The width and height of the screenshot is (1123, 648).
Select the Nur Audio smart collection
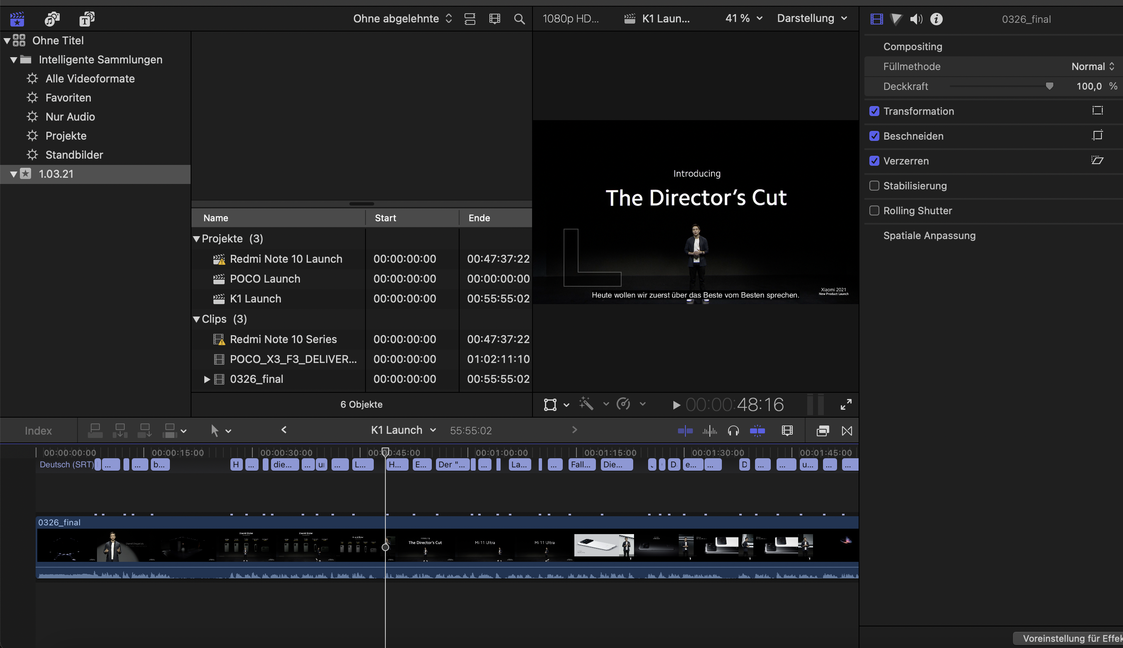[x=70, y=117]
